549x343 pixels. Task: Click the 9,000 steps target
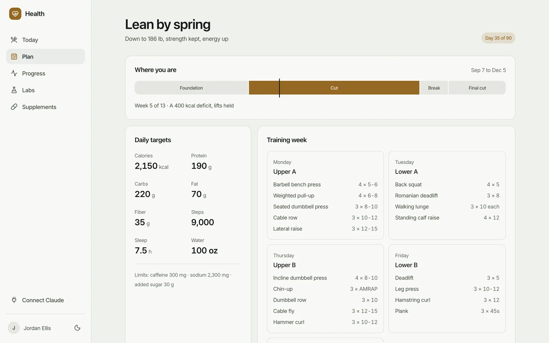pyautogui.click(x=203, y=222)
